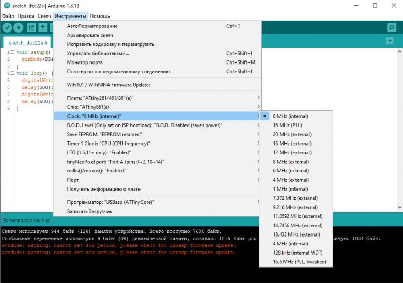The width and height of the screenshot is (403, 283).
Task: Open Управлять библиотеками entry
Action: [157, 53]
